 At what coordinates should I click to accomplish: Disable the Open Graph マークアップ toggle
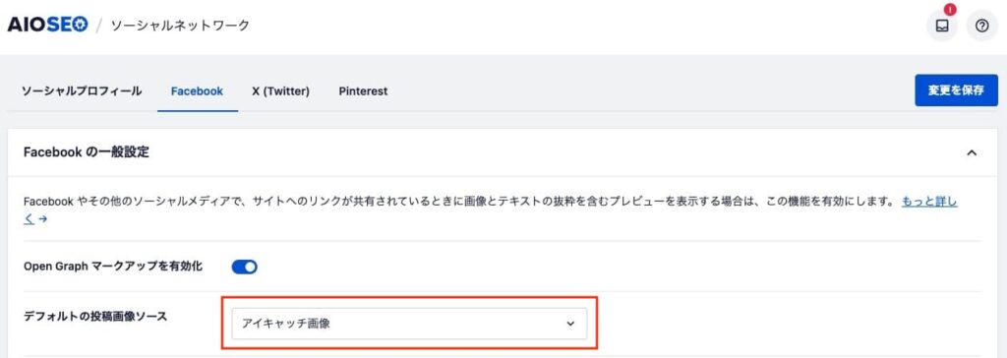(x=245, y=267)
